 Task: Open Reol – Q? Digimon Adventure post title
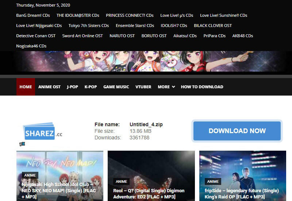click(x=149, y=194)
